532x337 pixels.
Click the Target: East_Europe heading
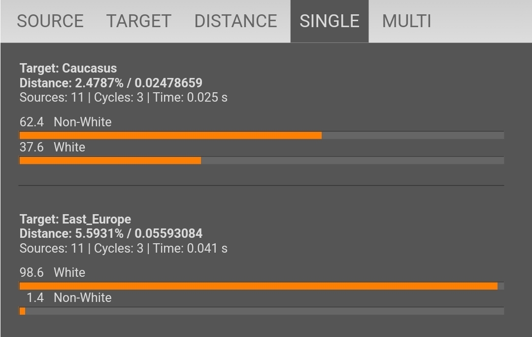click(75, 219)
